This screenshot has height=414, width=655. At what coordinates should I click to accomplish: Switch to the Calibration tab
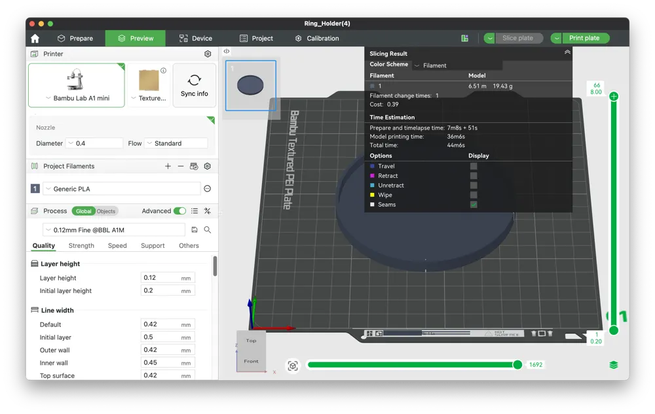click(x=317, y=39)
